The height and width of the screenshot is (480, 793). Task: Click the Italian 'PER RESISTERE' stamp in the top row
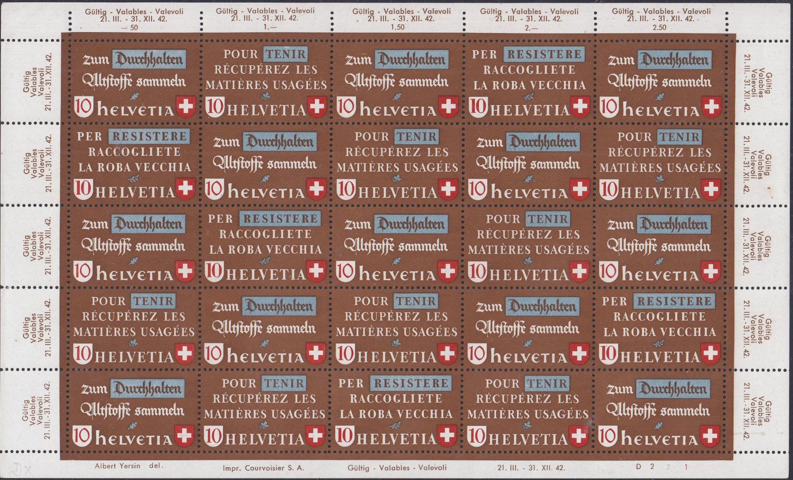(x=529, y=82)
